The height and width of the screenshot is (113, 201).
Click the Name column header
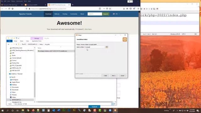pos(40,48)
